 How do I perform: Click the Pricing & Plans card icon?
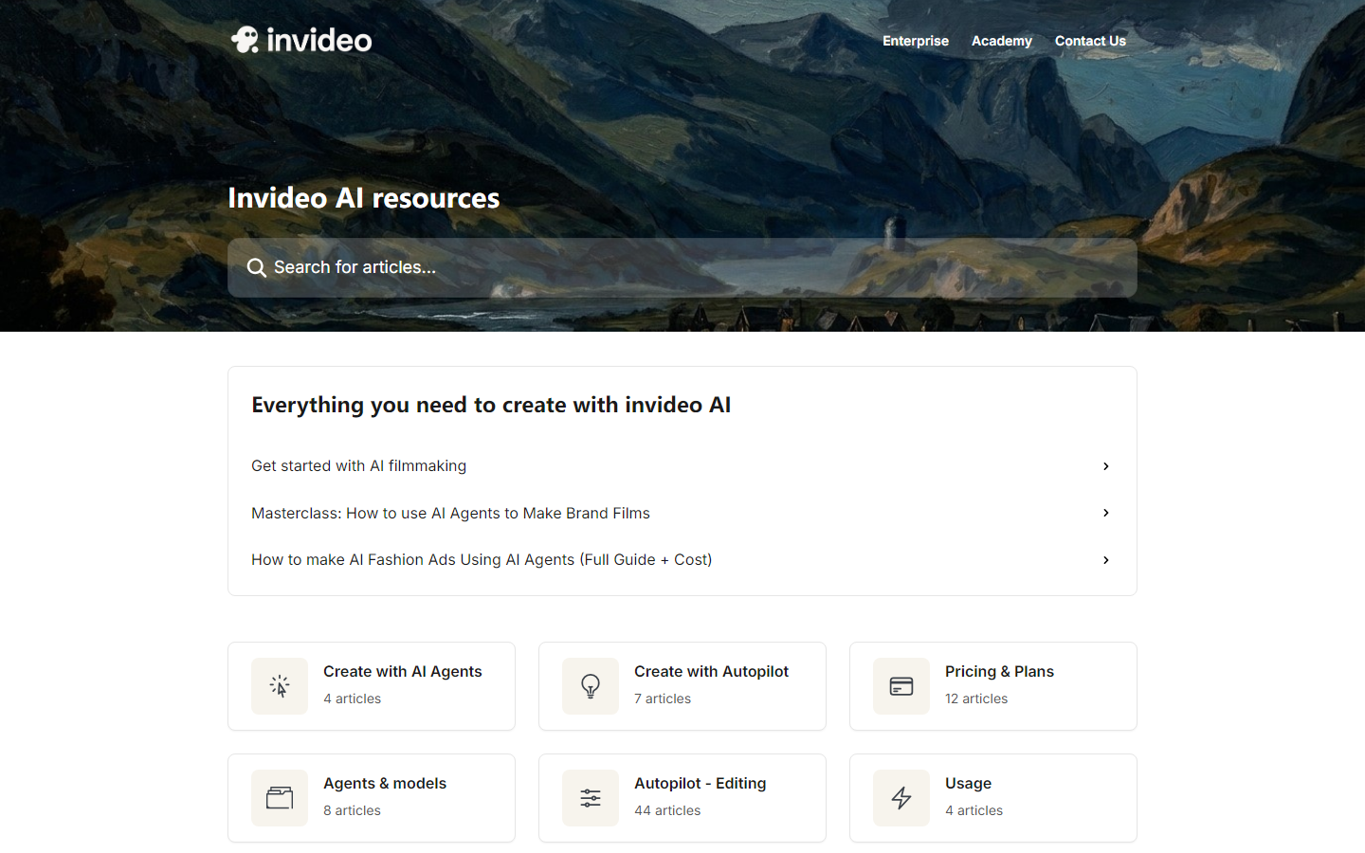(x=901, y=686)
